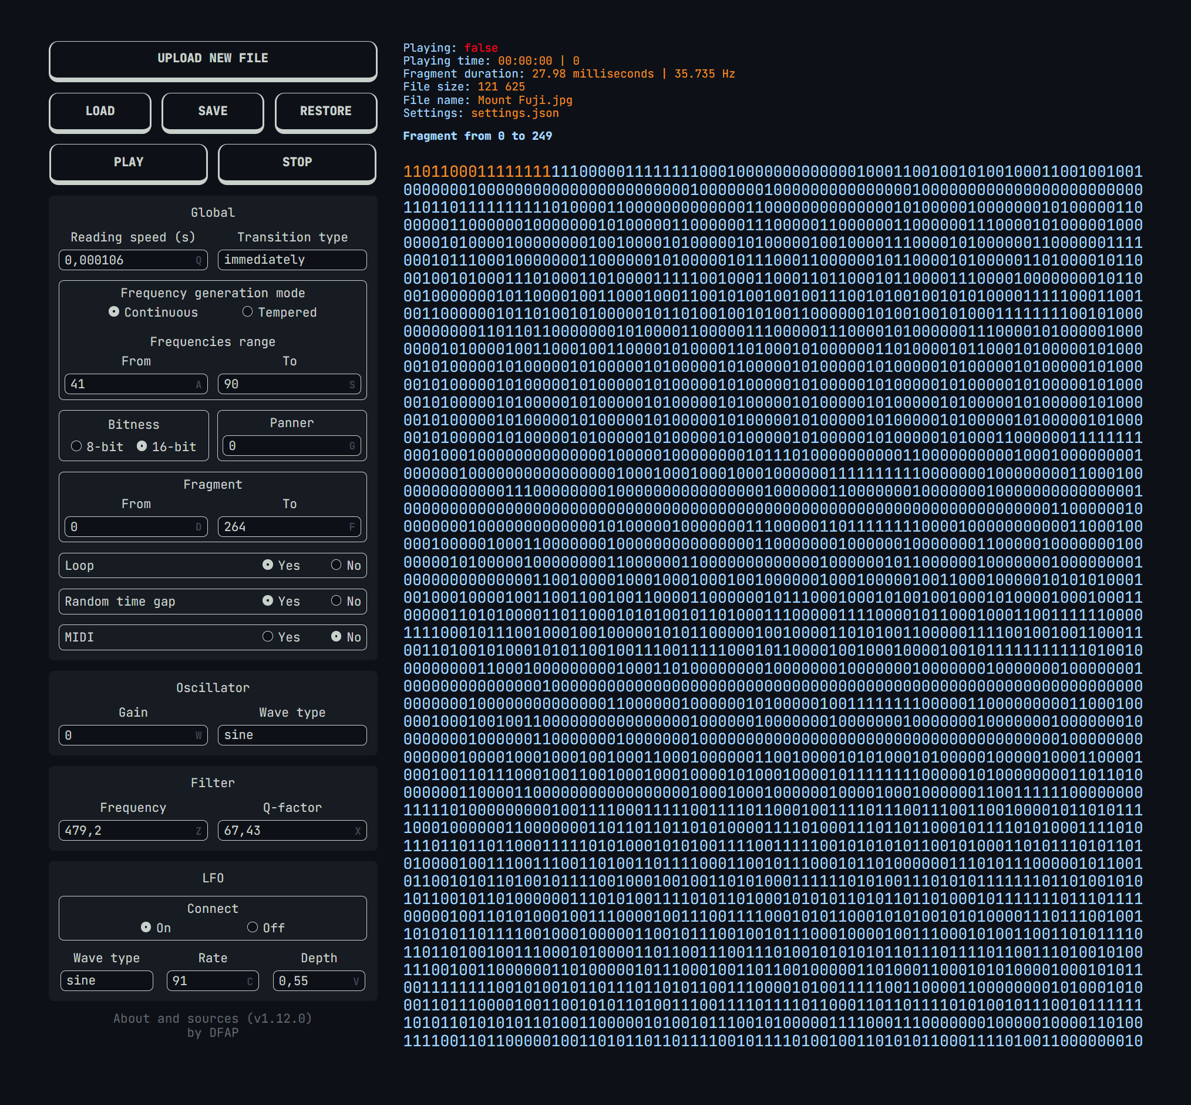This screenshot has height=1105, width=1191.
Task: Set Loop to No
Action: click(x=337, y=565)
